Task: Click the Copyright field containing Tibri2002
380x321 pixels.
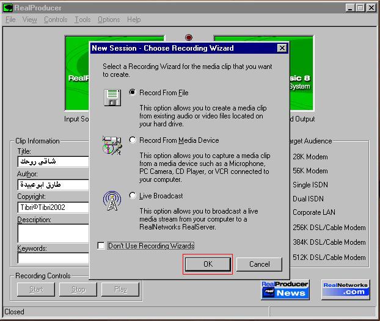Action: 53,207
